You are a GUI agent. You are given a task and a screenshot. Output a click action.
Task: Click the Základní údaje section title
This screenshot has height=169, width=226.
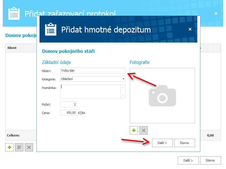56,62
